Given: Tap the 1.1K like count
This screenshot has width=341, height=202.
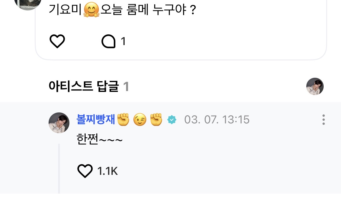Looking at the screenshot, I should coord(108,171).
